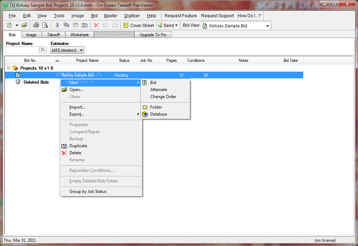
Task: Click the Undo arrow icon
Action: tap(106, 25)
